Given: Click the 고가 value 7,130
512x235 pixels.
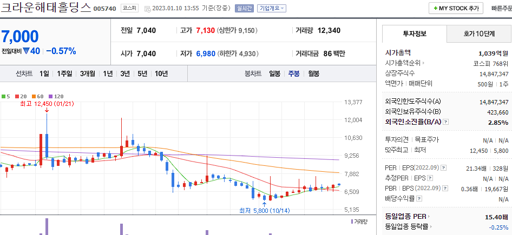Looking at the screenshot, I should point(205,31).
